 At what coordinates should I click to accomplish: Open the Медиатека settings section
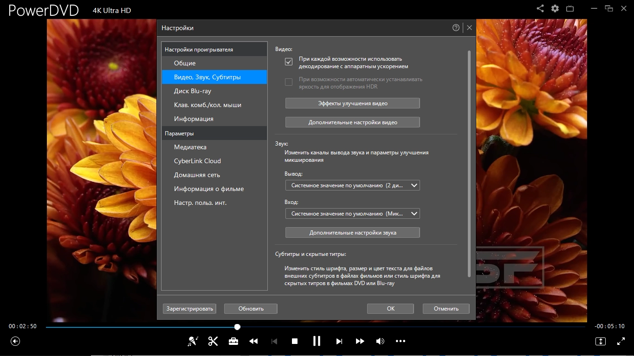click(x=190, y=147)
